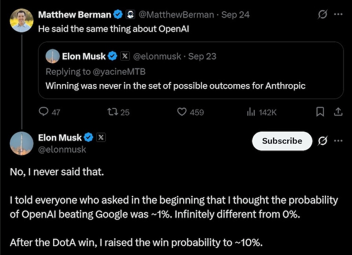Click the affiliate badge next to Matthew Berman

coord(130,15)
